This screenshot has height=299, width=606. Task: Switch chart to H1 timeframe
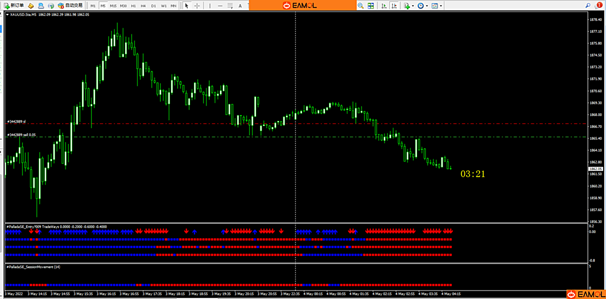[x=133, y=6]
